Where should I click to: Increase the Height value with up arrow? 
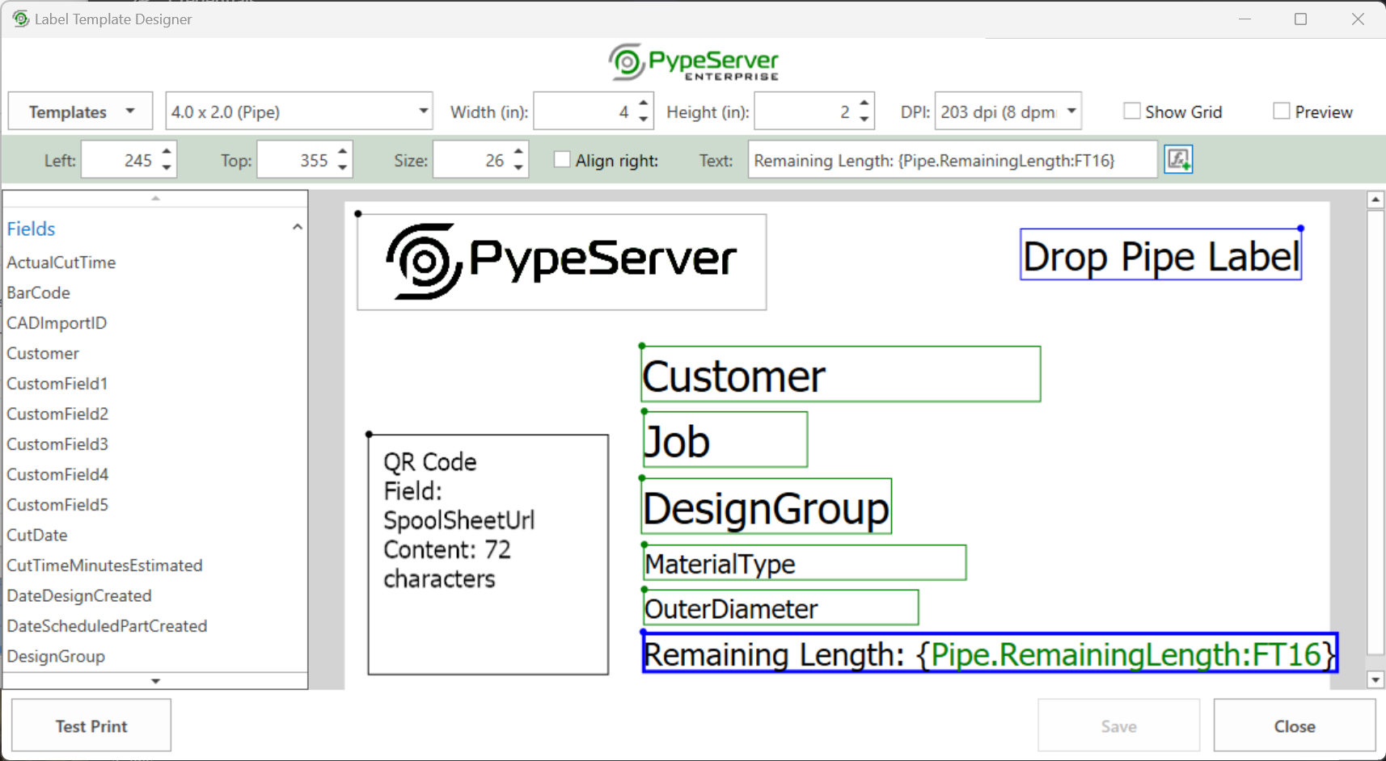coord(864,103)
